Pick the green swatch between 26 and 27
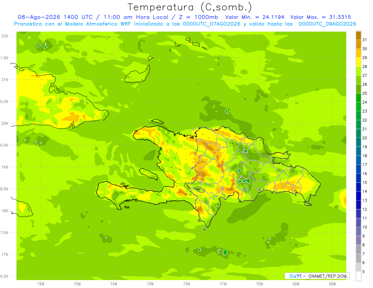This screenshot has height=288, width=373. 358,80
